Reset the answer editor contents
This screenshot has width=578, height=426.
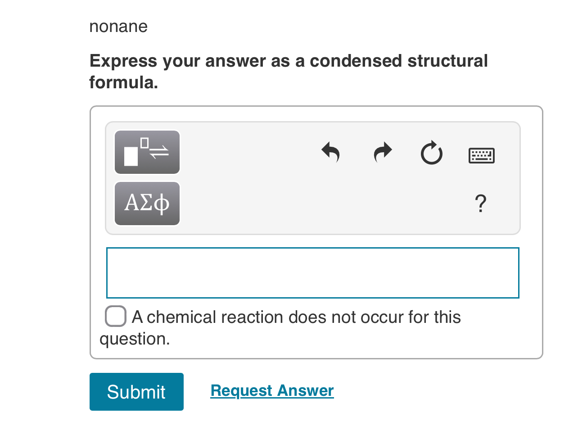(432, 152)
